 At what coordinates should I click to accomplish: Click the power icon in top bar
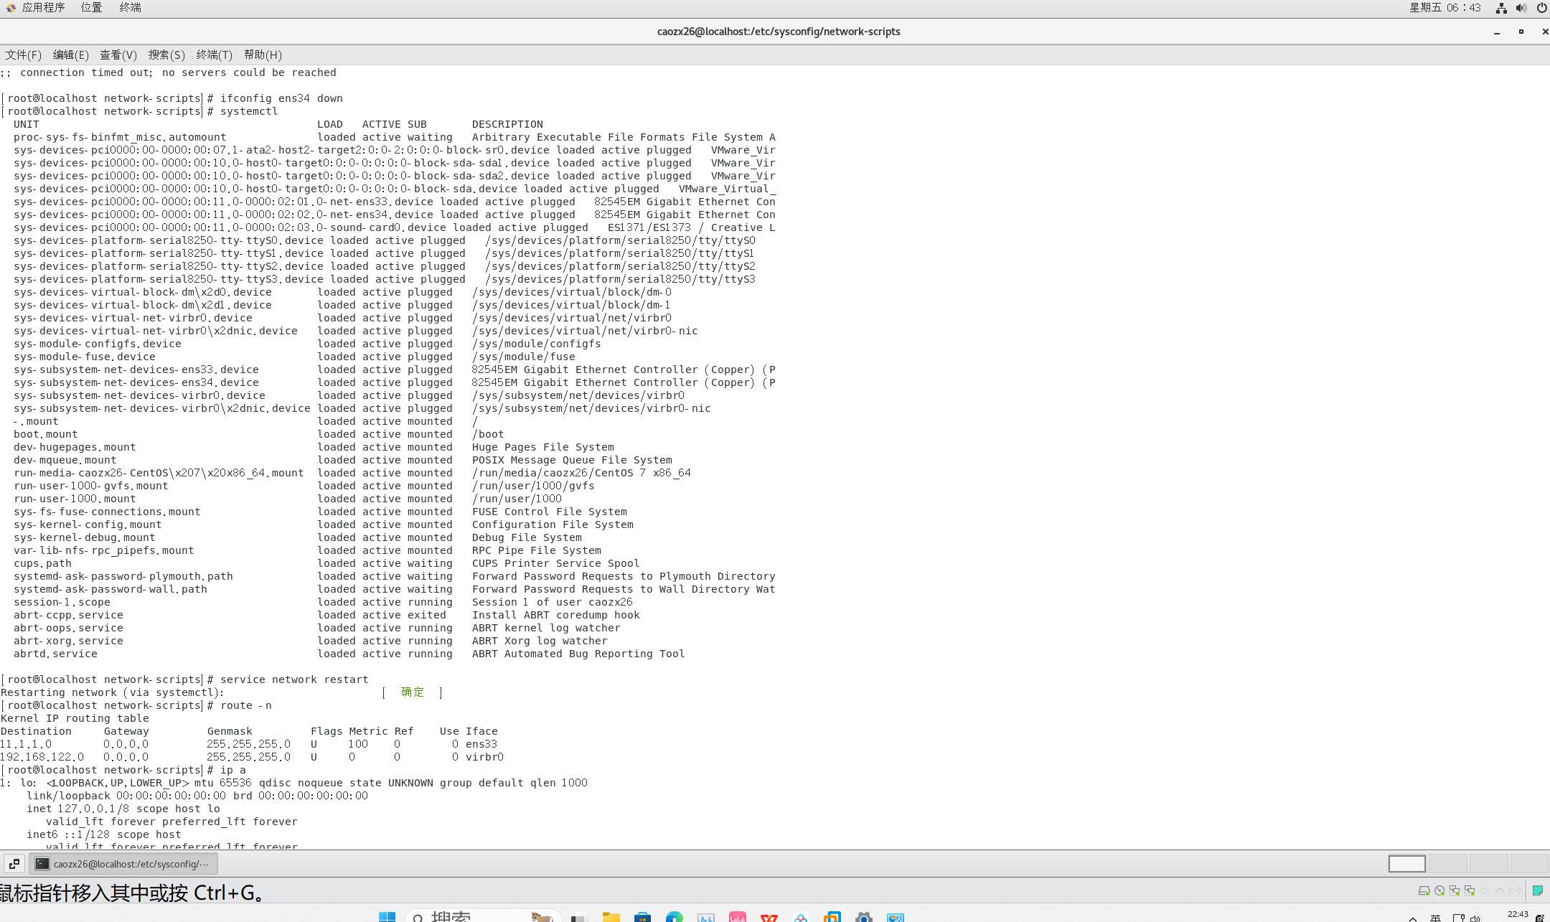[x=1541, y=8]
